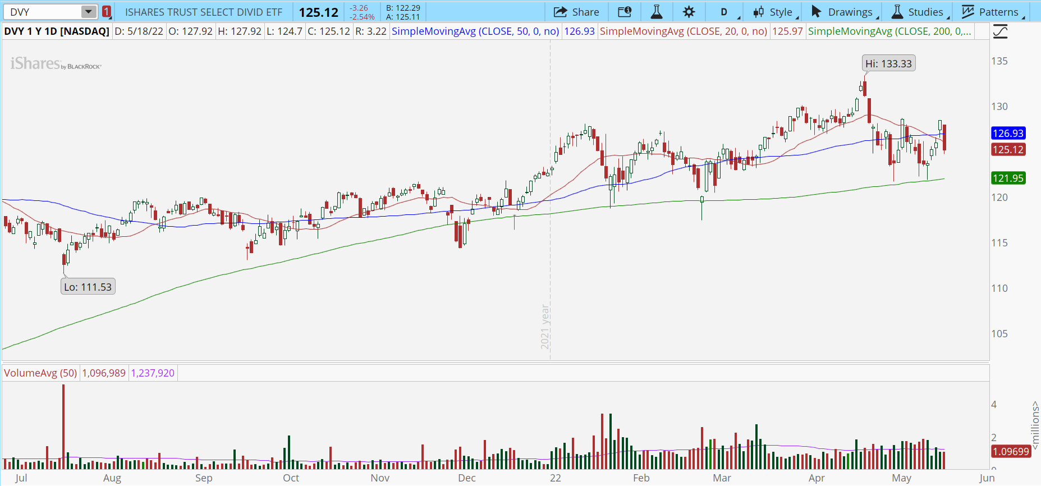
Task: Click the DVY 1 Y 1D [NASDAQ] chart label
Action: (57, 31)
